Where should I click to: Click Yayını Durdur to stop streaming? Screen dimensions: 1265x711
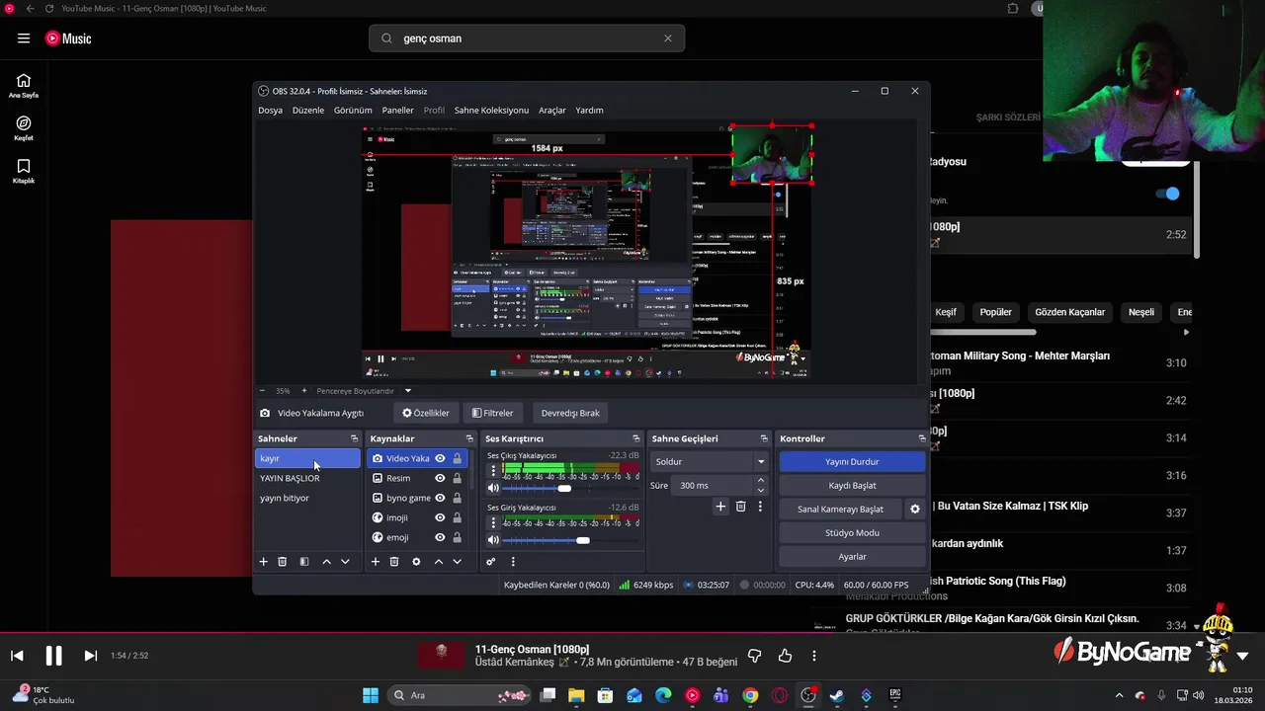852,461
